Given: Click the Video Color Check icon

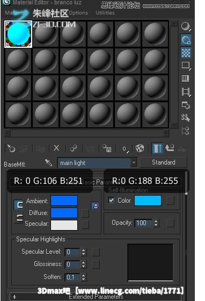Looking at the screenshot, I should coord(186,78).
